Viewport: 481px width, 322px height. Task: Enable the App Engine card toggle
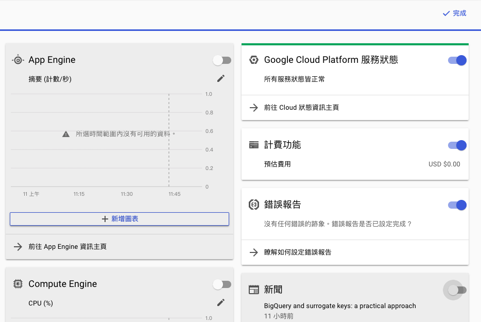point(222,60)
